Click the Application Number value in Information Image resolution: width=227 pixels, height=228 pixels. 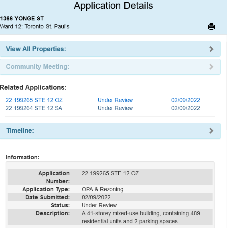coord(110,173)
